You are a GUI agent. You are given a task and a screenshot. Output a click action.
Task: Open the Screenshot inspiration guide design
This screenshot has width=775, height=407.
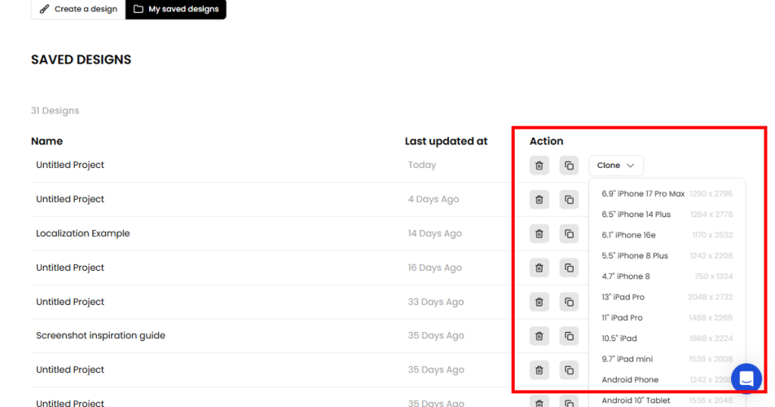(101, 335)
